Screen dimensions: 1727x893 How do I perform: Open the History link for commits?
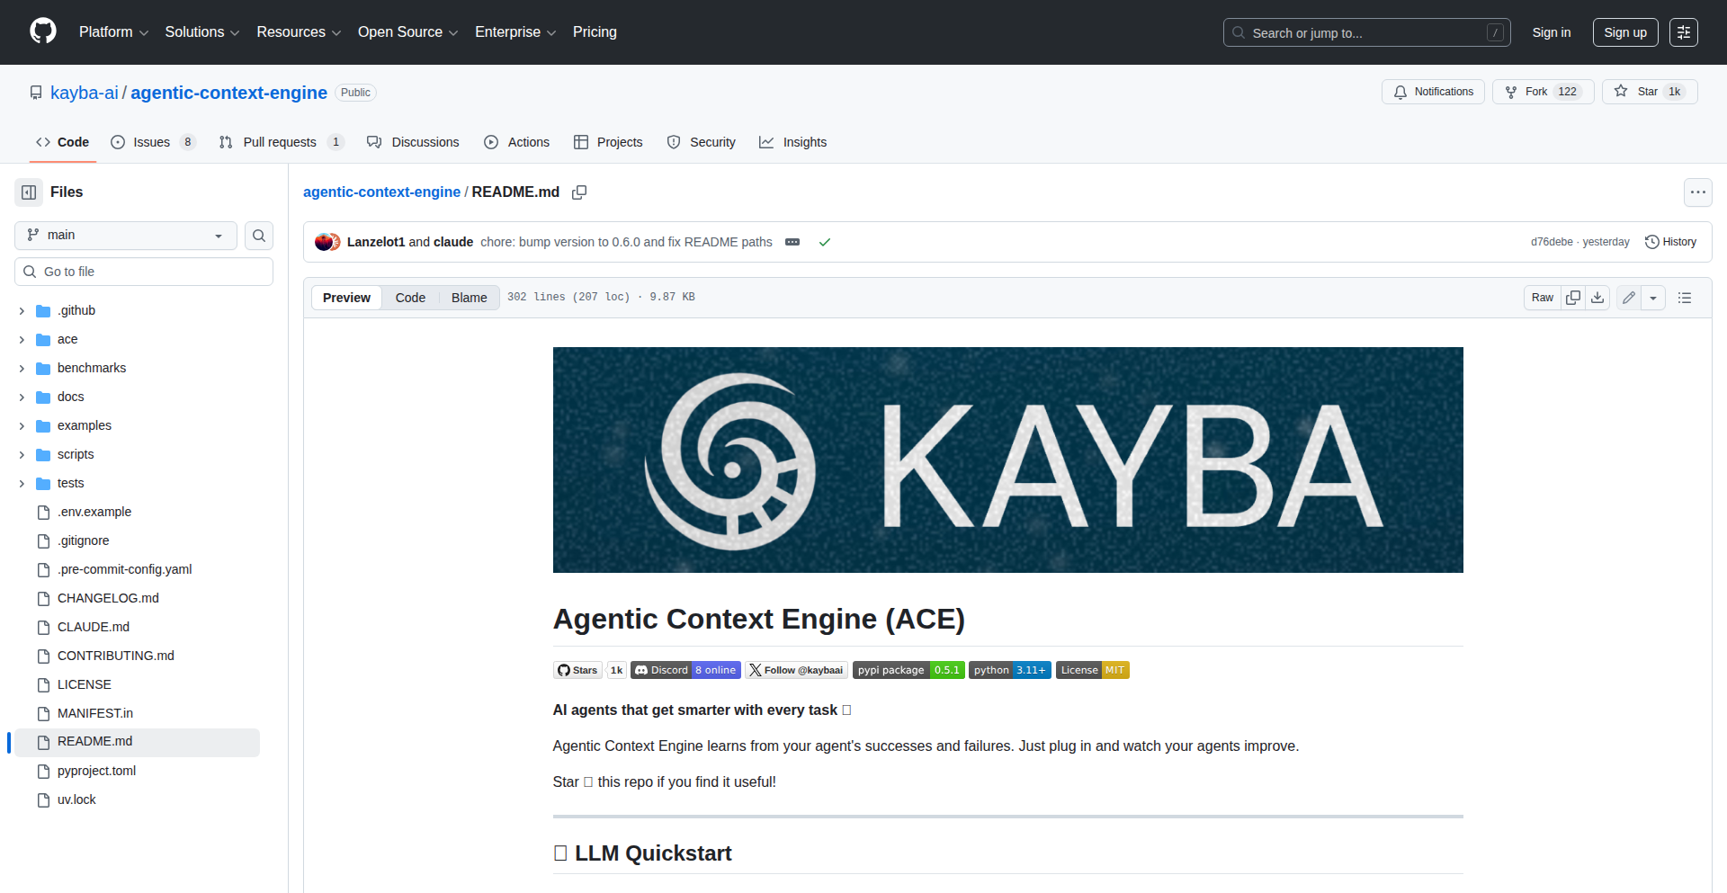1670,242
